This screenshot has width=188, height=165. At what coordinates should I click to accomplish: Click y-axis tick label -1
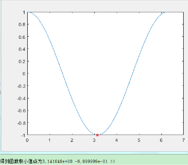[23, 135]
